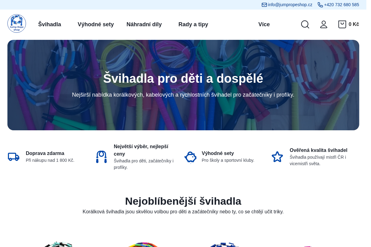
Task: Open the Výhodné sety menu
Action: click(96, 24)
